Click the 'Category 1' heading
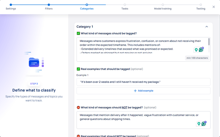 85,27
